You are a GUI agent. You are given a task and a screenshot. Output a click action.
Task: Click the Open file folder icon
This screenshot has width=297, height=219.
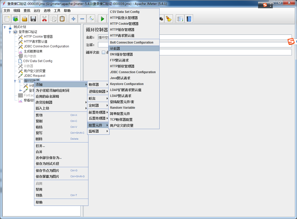coord(24,19)
